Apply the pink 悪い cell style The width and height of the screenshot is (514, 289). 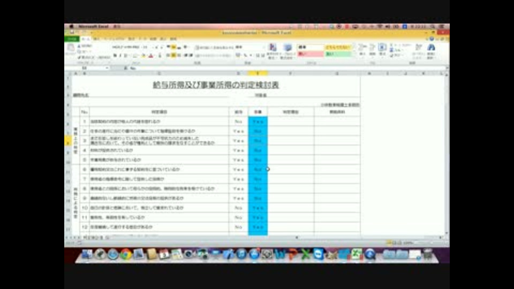310,54
